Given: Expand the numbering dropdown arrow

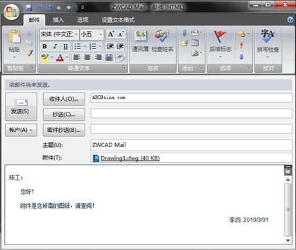Looking at the screenshot, I should coord(100,46).
